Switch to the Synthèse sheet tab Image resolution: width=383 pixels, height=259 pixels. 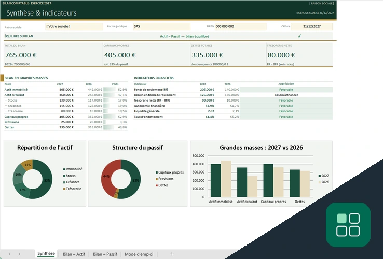point(46,254)
